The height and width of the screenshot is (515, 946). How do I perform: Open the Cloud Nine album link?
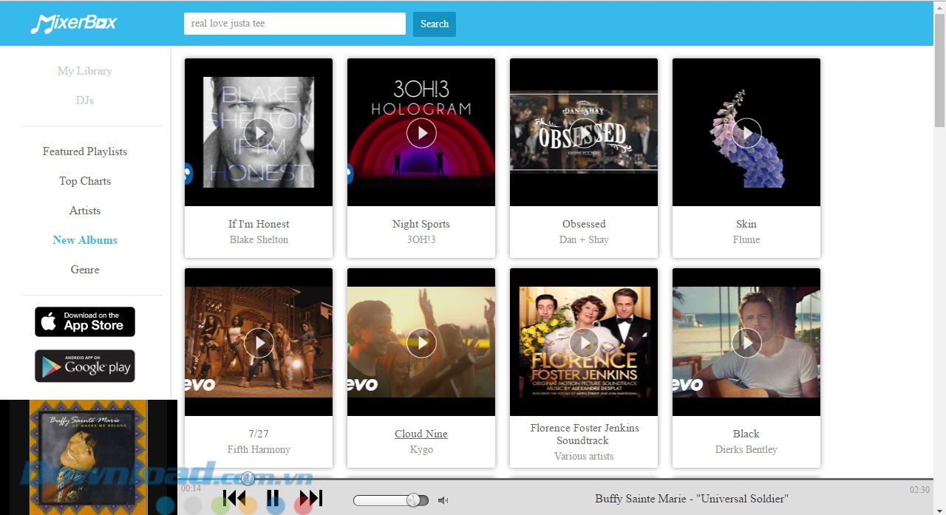[421, 434]
